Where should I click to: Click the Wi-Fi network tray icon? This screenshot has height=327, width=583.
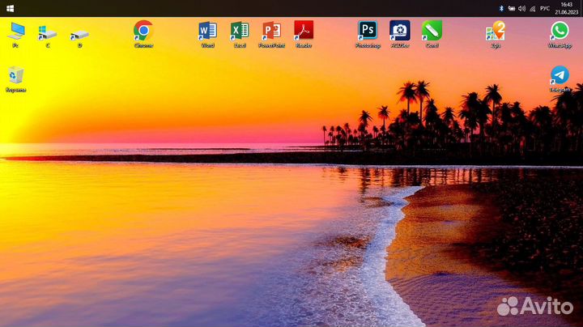pos(533,9)
